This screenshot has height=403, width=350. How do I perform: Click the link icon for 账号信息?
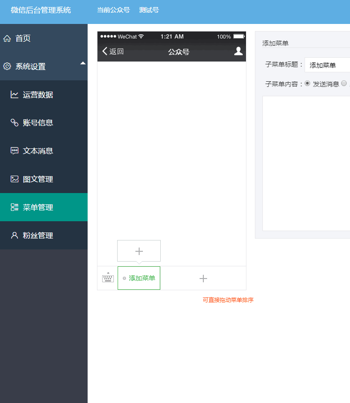pyautogui.click(x=15, y=123)
